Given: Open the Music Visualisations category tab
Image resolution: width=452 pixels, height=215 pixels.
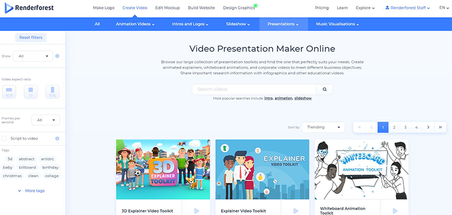Looking at the screenshot, I should [x=337, y=24].
